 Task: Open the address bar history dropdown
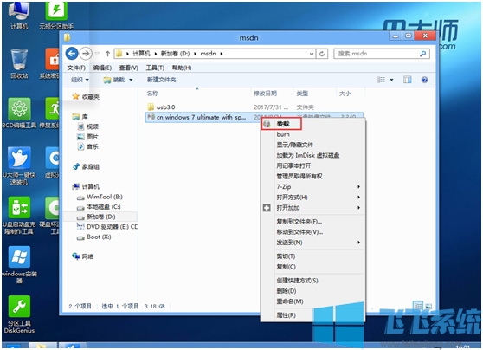pos(312,54)
